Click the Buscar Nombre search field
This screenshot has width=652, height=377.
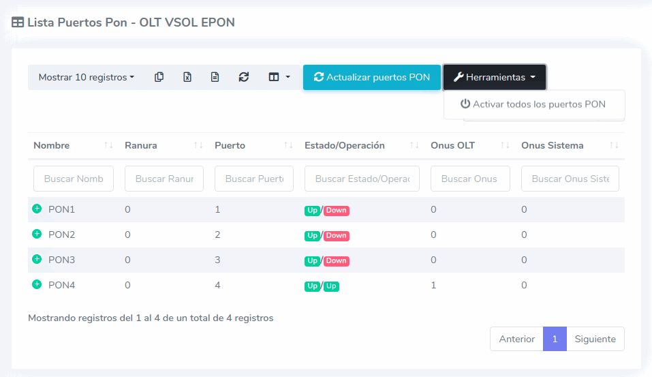74,179
